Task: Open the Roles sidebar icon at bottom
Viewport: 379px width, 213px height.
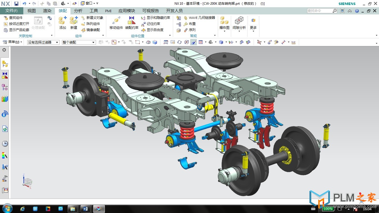Action: tap(5, 191)
